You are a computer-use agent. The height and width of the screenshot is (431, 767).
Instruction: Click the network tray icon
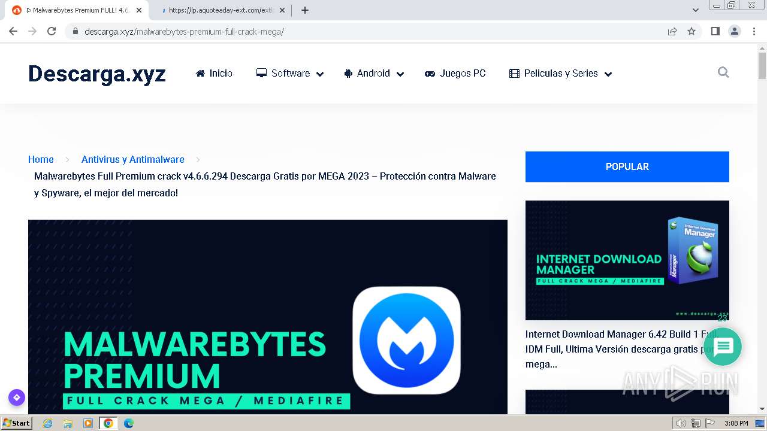pyautogui.click(x=696, y=423)
